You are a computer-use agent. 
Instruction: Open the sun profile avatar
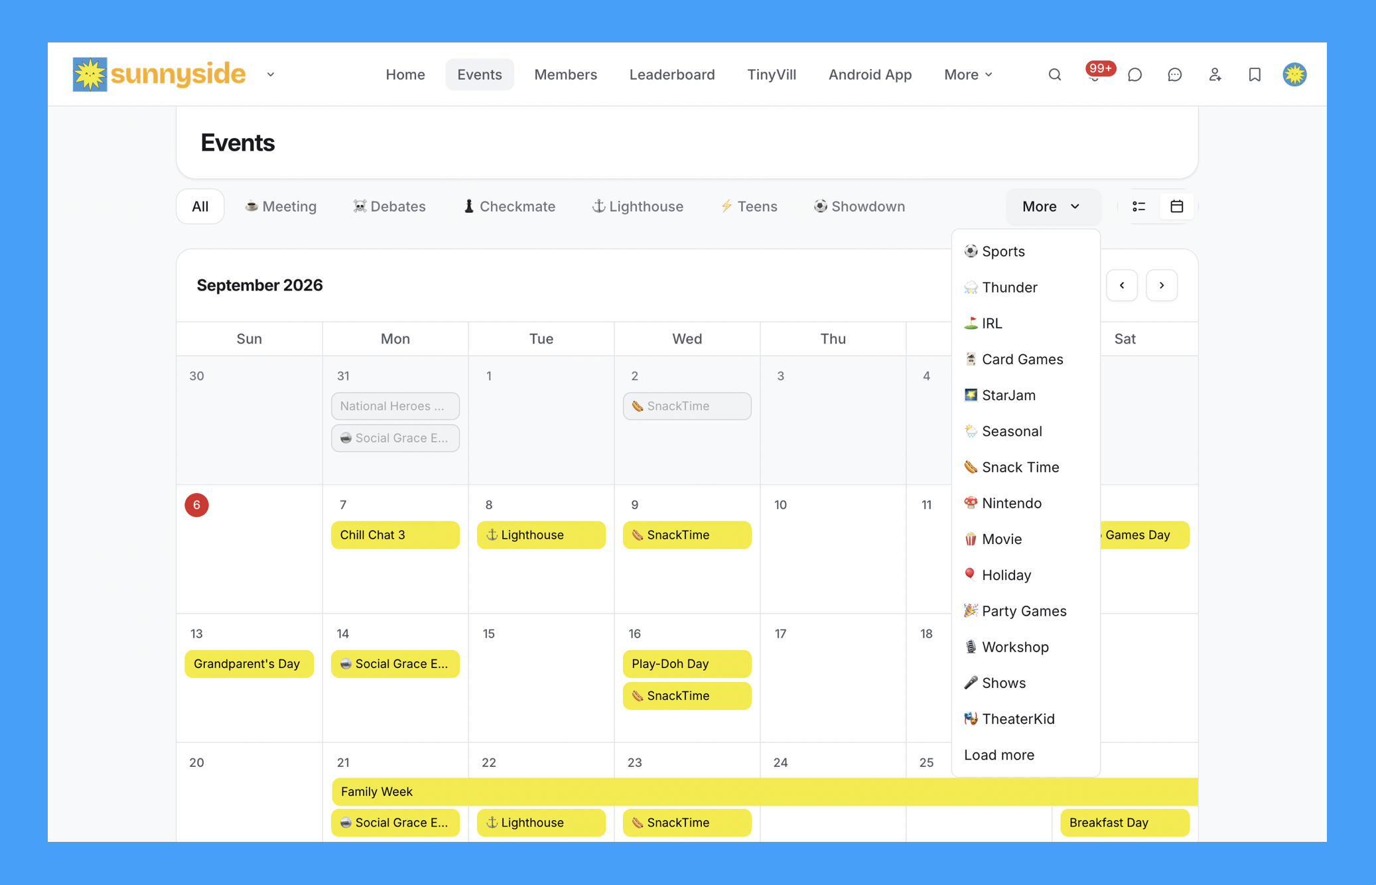(x=1294, y=75)
